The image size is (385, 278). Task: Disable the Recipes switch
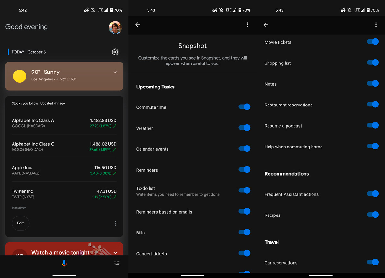pos(373,215)
